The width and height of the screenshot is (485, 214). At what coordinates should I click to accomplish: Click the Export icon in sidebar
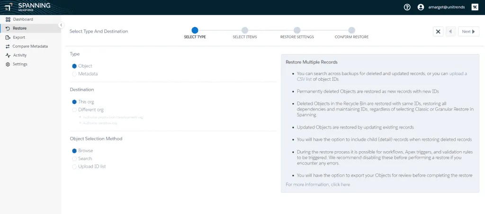[x=8, y=37]
